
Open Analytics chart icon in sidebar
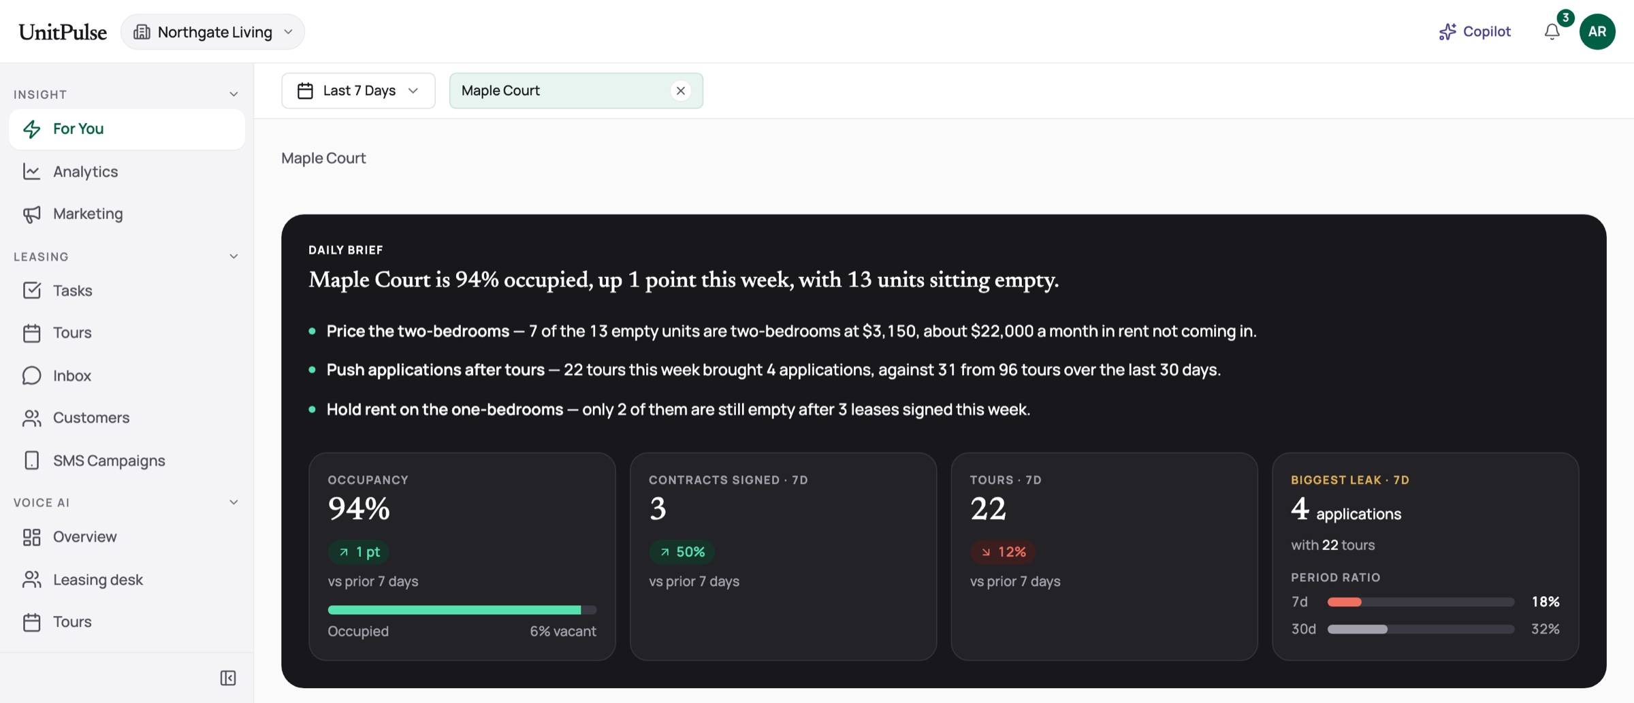31,171
